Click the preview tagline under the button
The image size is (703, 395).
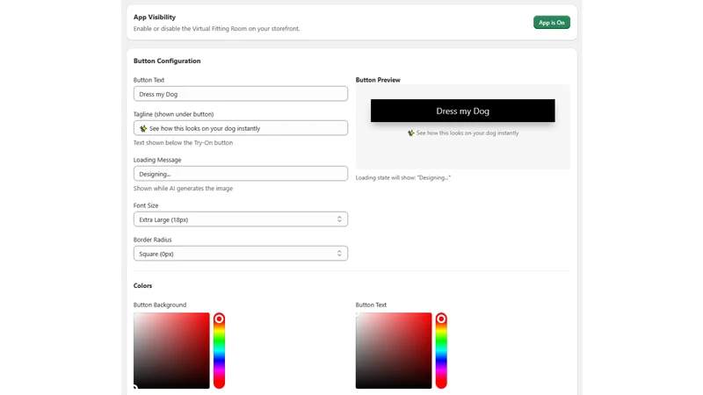463,133
